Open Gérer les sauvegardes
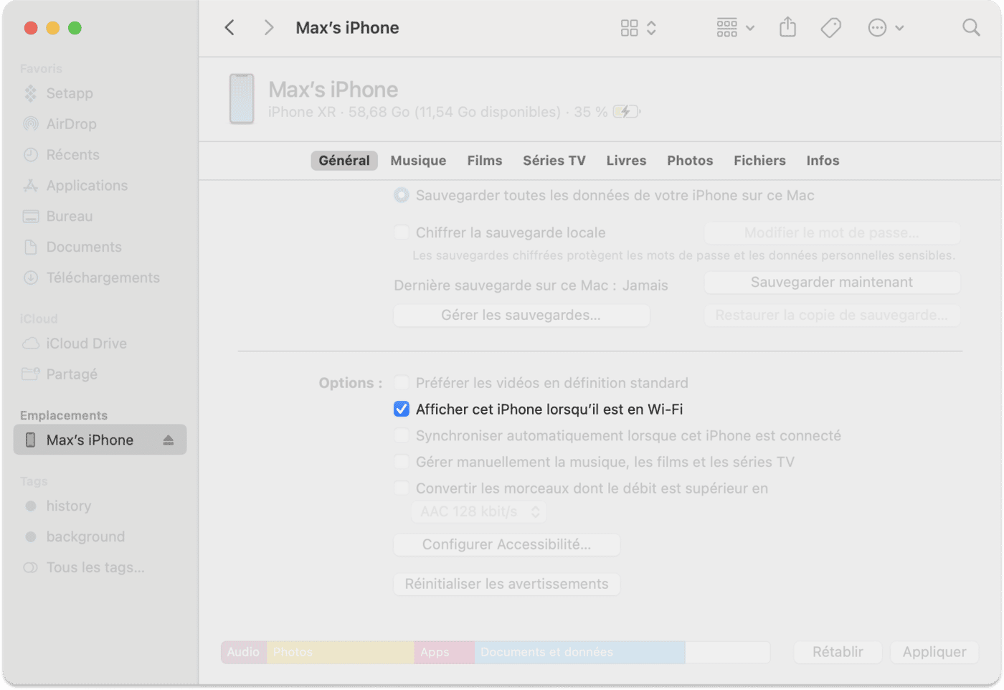The height and width of the screenshot is (690, 1004). pyautogui.click(x=521, y=316)
